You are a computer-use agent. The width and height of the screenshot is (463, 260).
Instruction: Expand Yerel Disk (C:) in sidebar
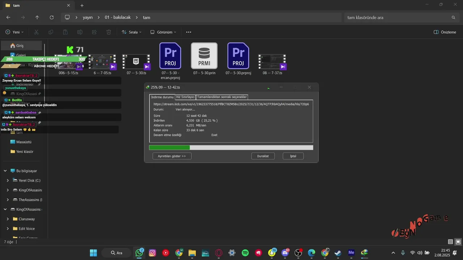8,180
